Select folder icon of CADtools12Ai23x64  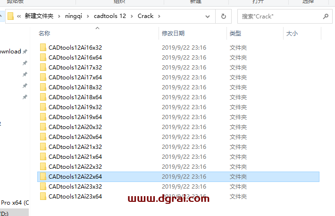[x=43, y=196]
